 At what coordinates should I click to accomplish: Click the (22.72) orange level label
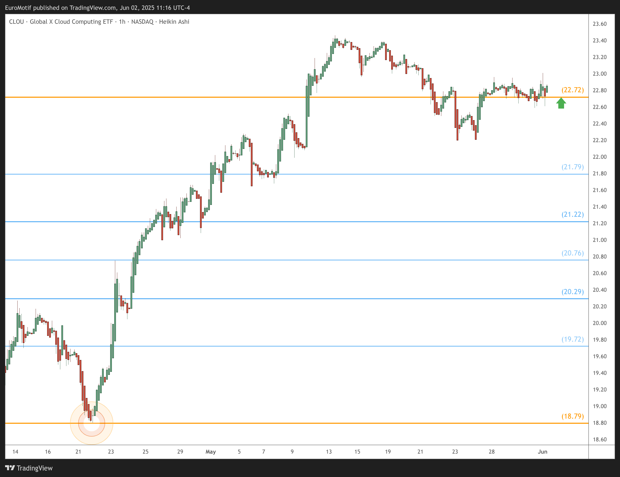(x=573, y=90)
